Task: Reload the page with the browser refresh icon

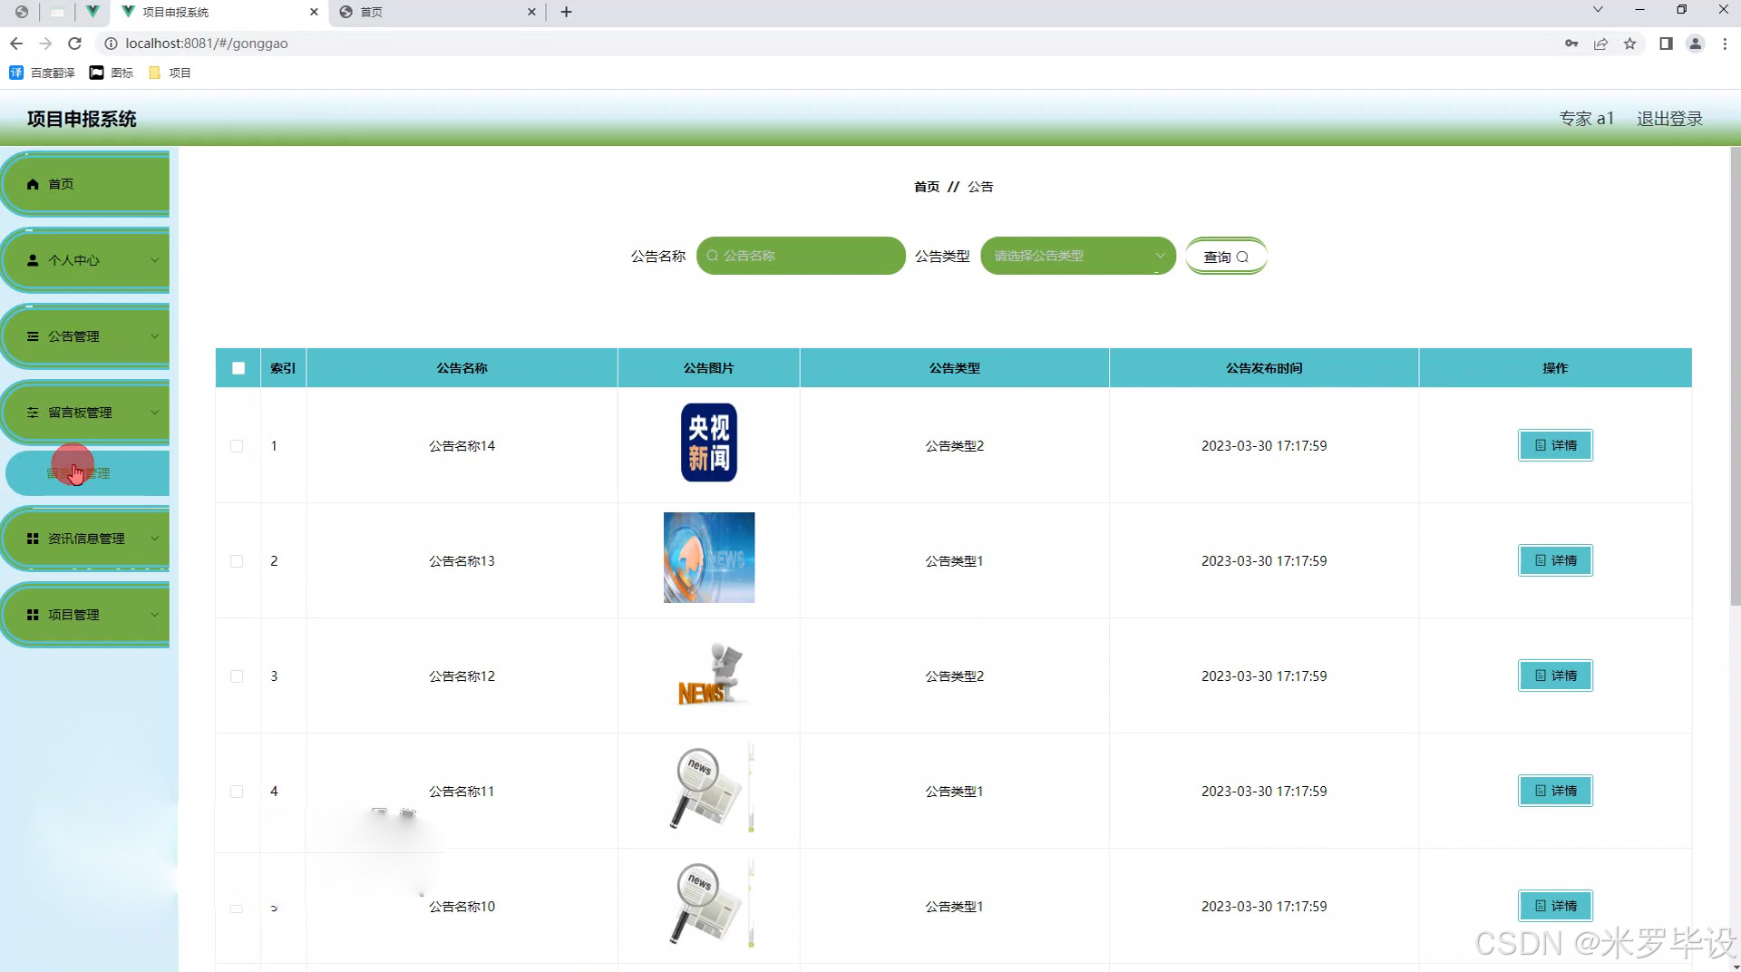Action: coord(75,44)
